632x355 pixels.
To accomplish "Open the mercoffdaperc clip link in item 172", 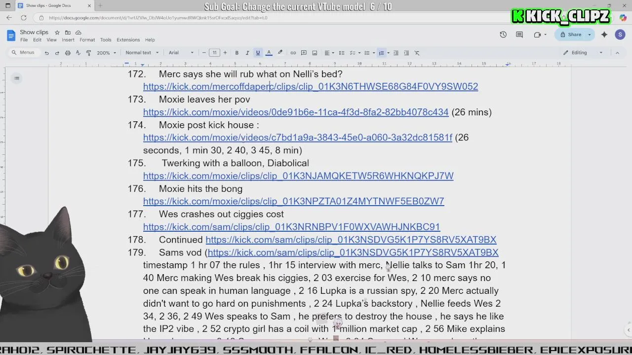I will coord(311,87).
